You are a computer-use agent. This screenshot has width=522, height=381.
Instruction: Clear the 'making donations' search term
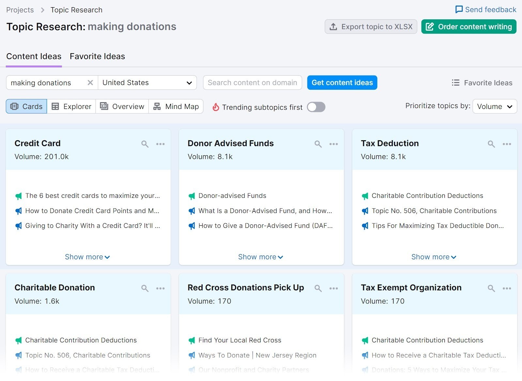[x=90, y=83]
